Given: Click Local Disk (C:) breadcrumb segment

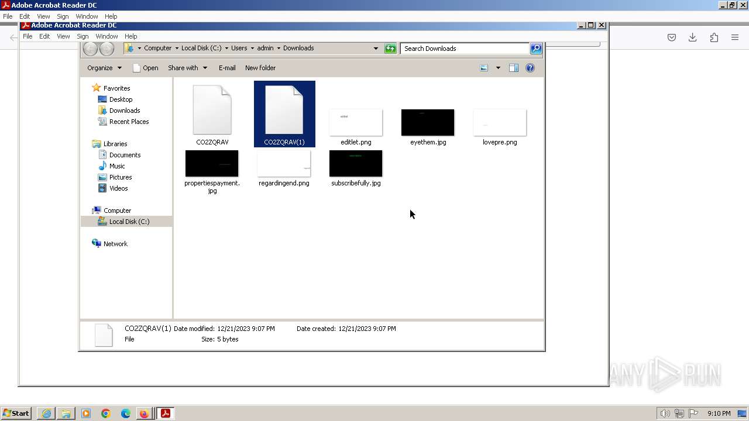Looking at the screenshot, I should [201, 48].
